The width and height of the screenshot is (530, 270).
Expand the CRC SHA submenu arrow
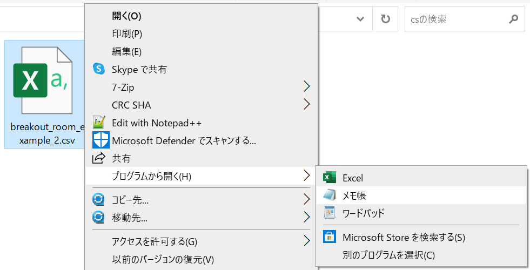[306, 104]
